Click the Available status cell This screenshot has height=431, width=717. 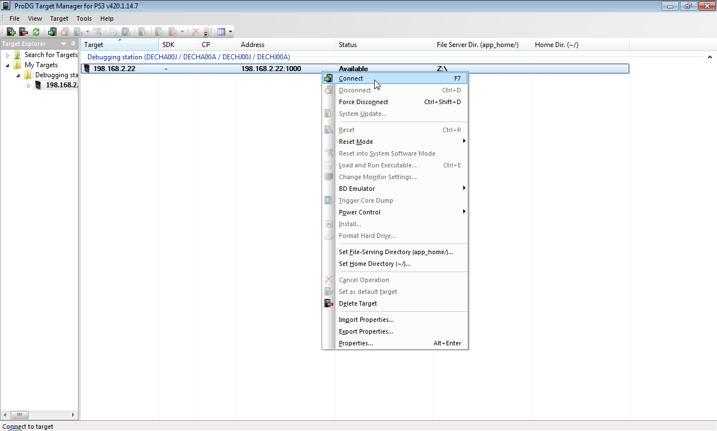coord(353,69)
